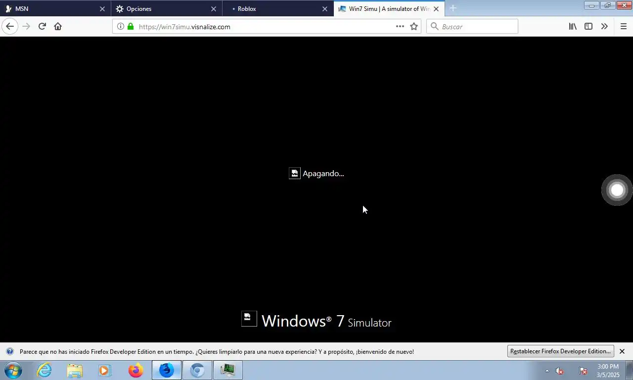Viewport: 633px width, 380px height.
Task: Close the Win7 Simu tab
Action: pos(436,9)
